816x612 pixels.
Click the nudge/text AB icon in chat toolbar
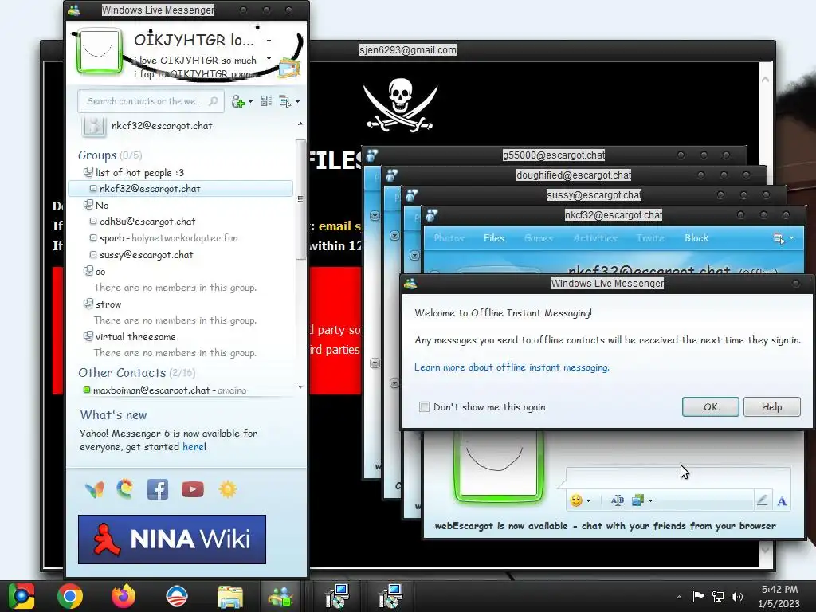[x=618, y=500]
